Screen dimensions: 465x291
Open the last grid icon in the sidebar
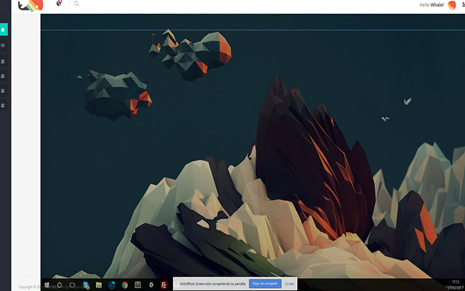[3, 105]
